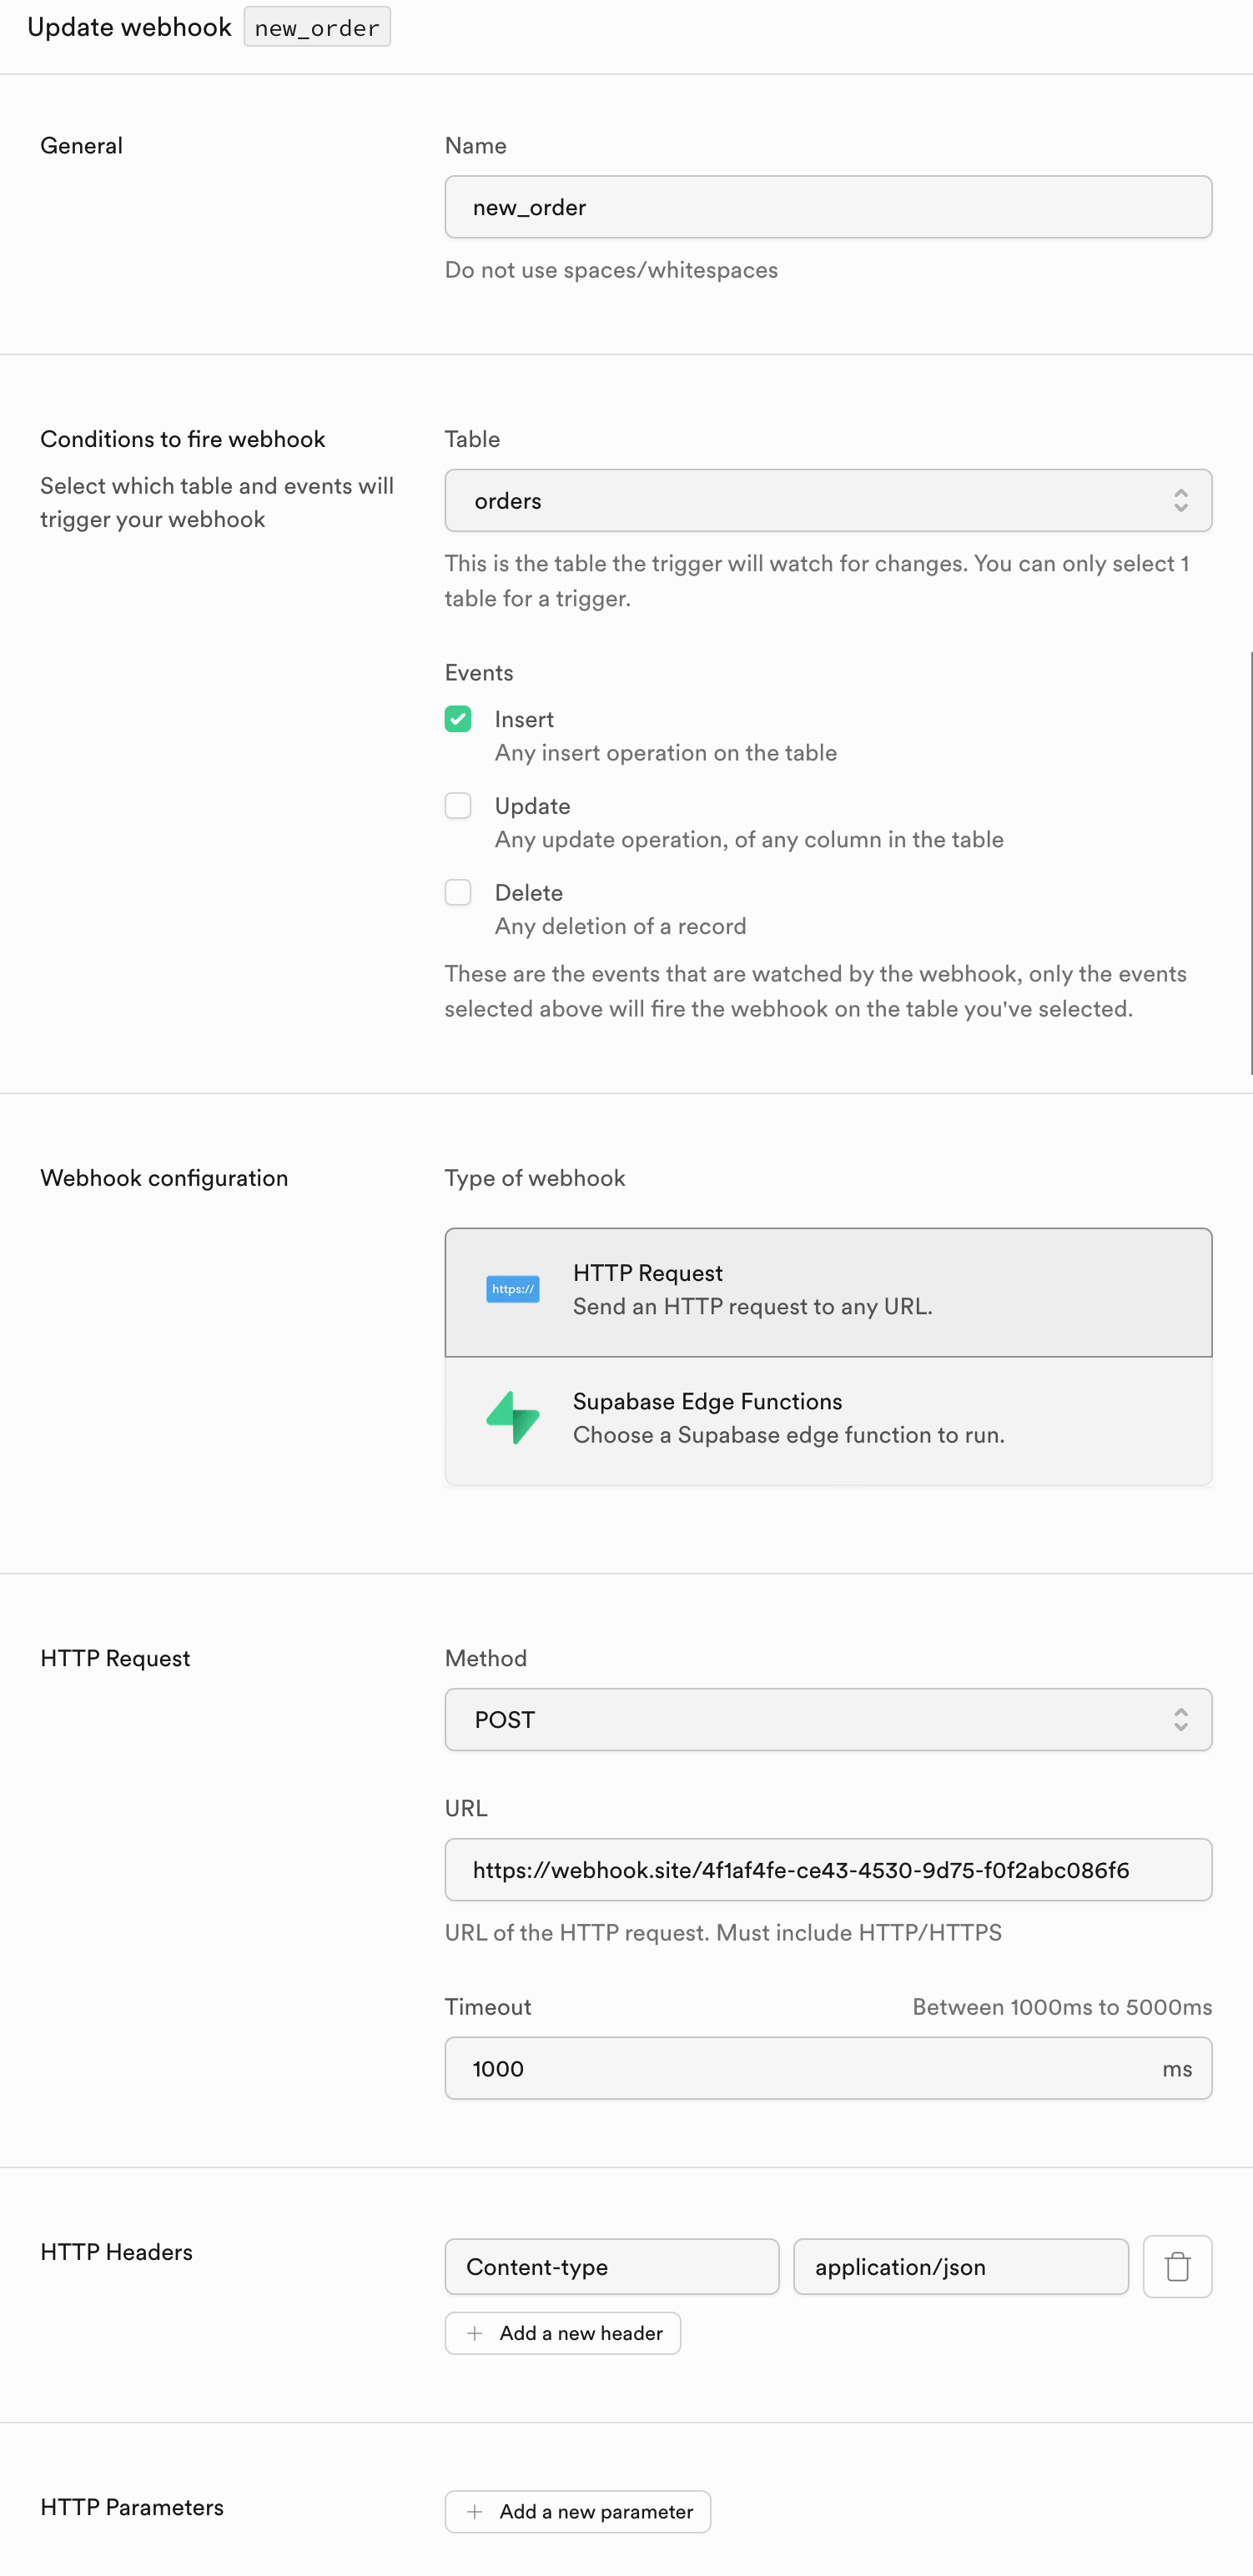
Task: Click "Conditions to fire webhook" heading
Action: coord(183,439)
